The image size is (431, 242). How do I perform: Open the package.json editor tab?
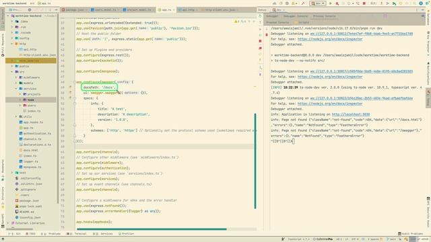click(x=74, y=9)
